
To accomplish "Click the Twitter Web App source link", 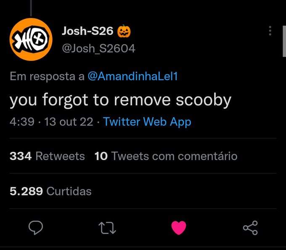I will [147, 122].
